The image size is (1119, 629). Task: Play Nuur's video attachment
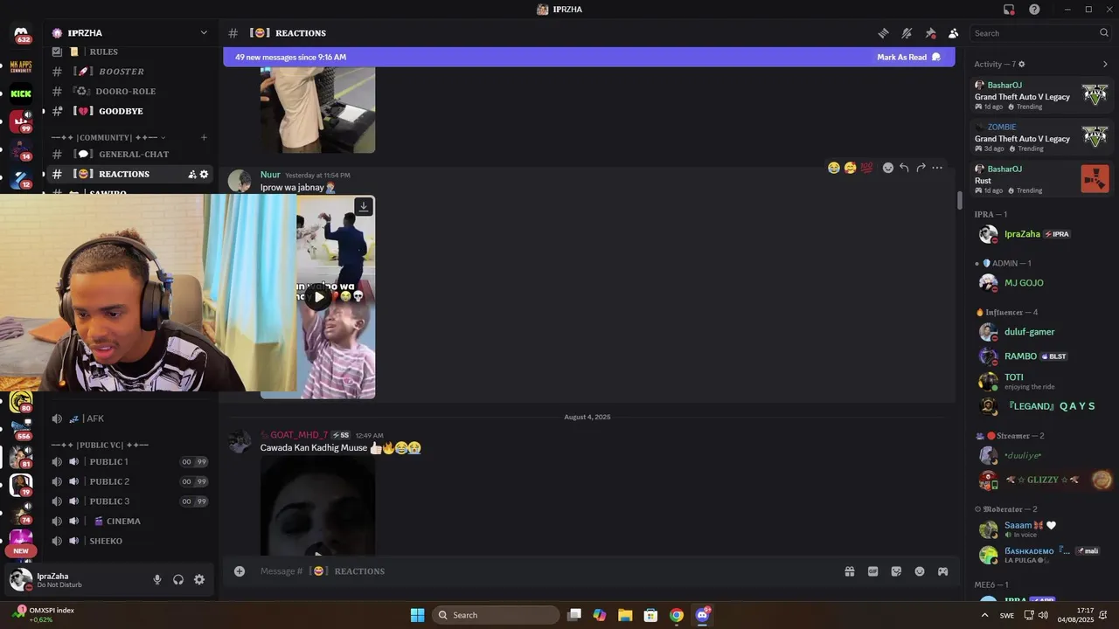click(319, 297)
